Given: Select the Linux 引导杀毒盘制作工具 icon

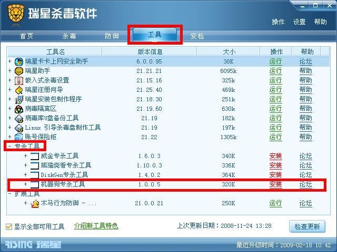Looking at the screenshot, I should click(x=19, y=128).
